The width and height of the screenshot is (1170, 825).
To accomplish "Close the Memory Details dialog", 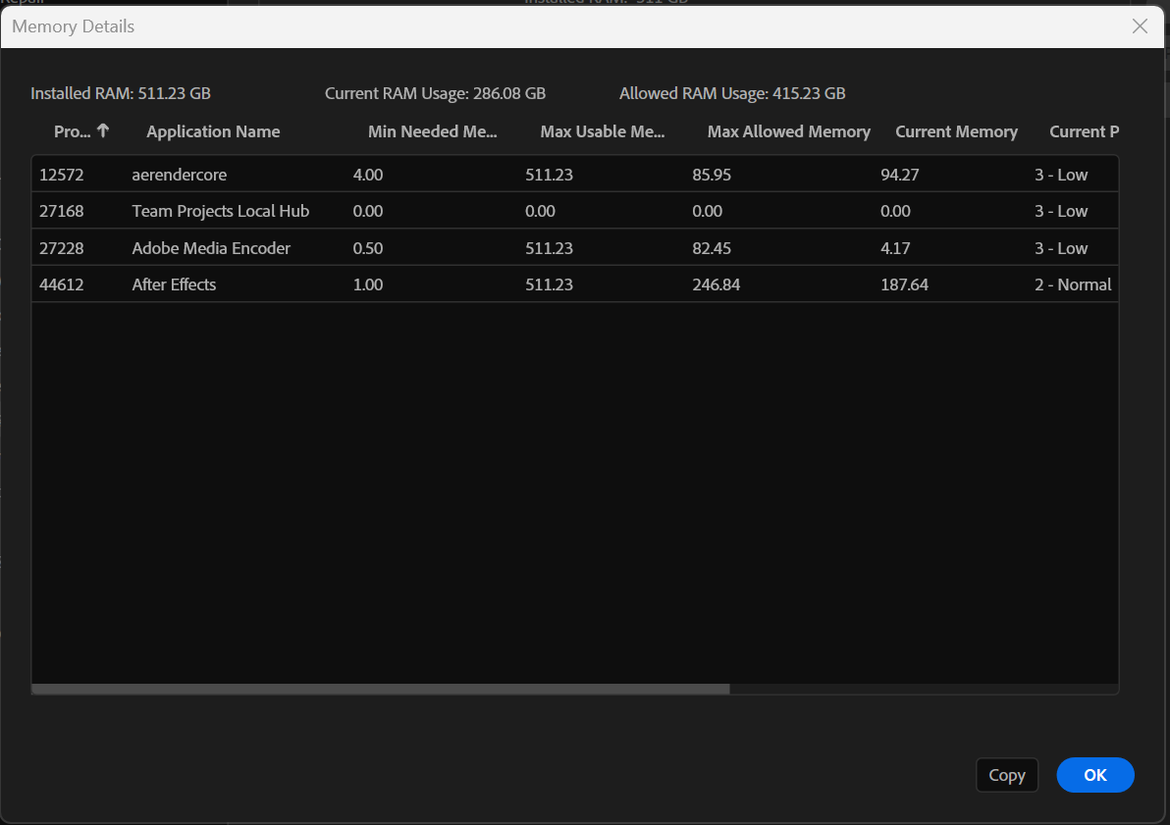I will tap(1140, 26).
